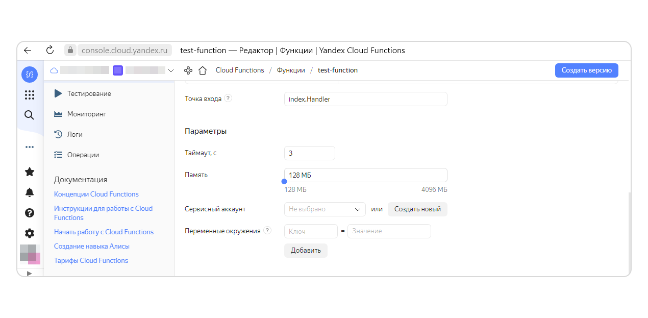This screenshot has width=648, height=318.
Task: Reload the page with the refresh icon
Action: coord(50,50)
